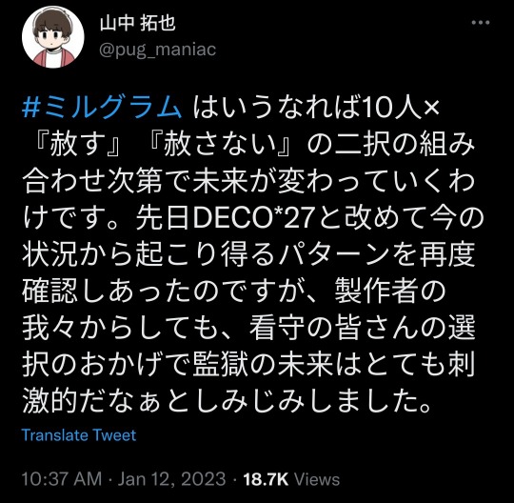This screenshot has height=503, width=514.
Task: Click the 山中 拓也 display name
Action: point(138,23)
